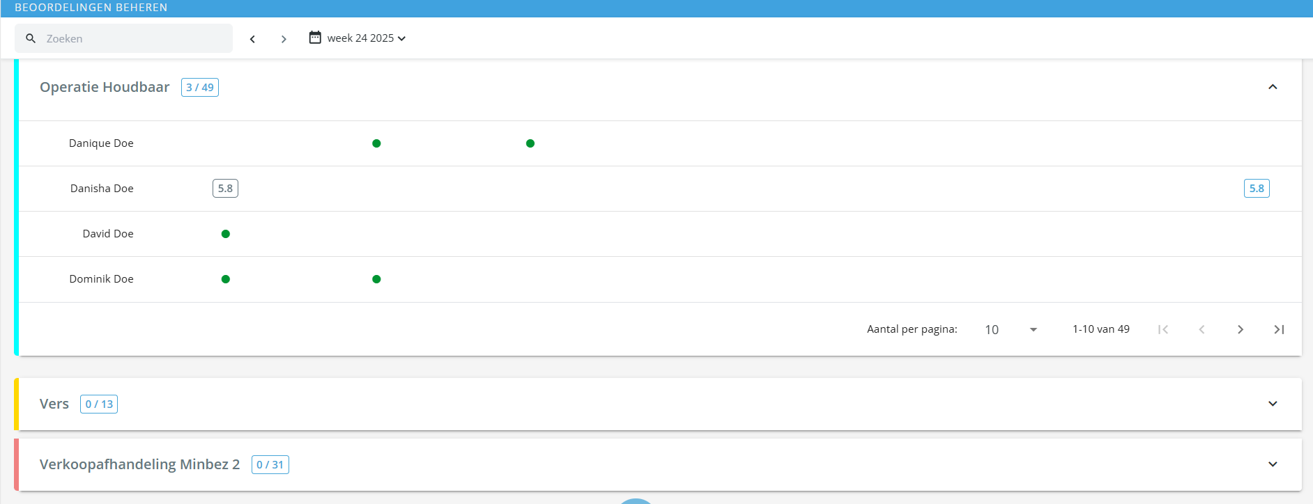Click the Aantal per pagina label

click(x=912, y=329)
